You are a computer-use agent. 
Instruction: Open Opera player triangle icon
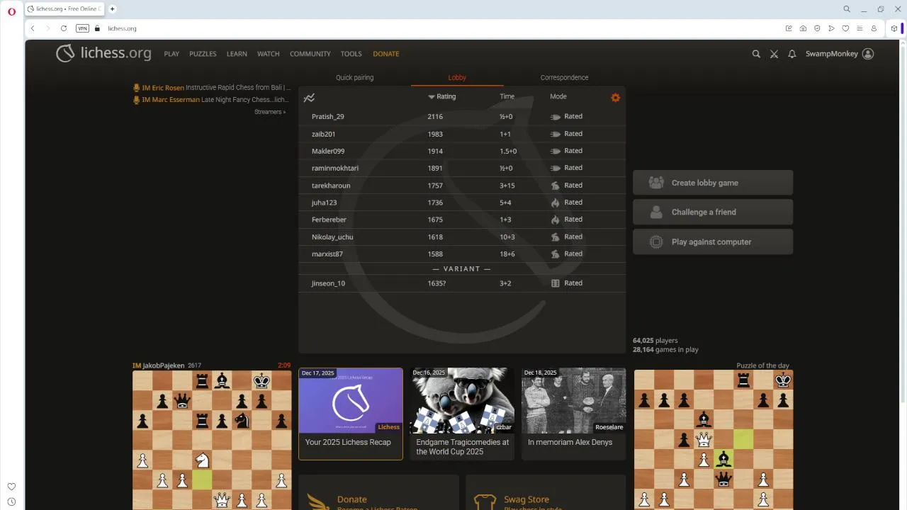click(831, 28)
